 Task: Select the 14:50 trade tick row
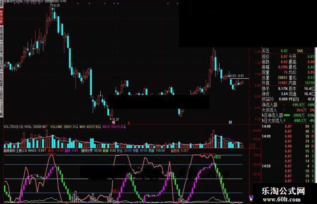[288, 166]
